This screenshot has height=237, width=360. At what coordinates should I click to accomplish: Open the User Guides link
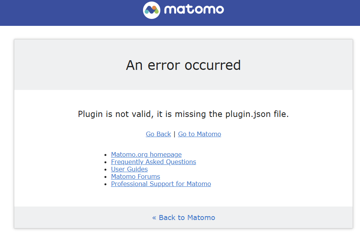(x=129, y=169)
